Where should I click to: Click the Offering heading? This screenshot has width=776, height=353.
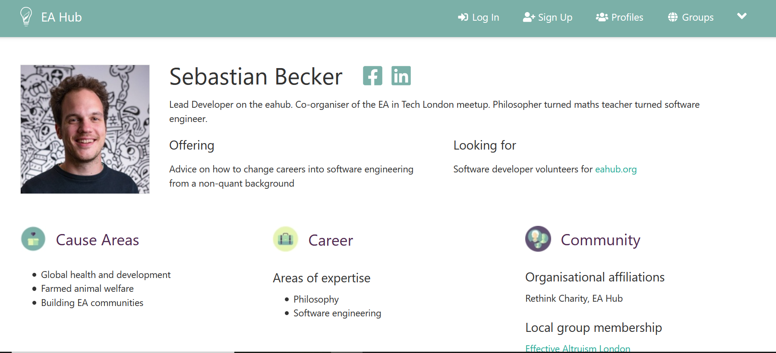click(x=192, y=146)
